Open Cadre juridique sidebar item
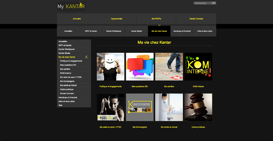Viewport: 273px width, 141px height. (74, 89)
